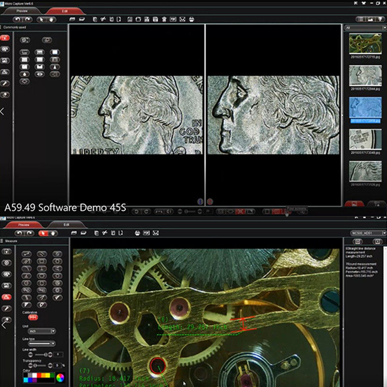Screen dimensions: 387x387
Task: Click printer icon in bottom window toolbar
Action: pyautogui.click(x=137, y=233)
